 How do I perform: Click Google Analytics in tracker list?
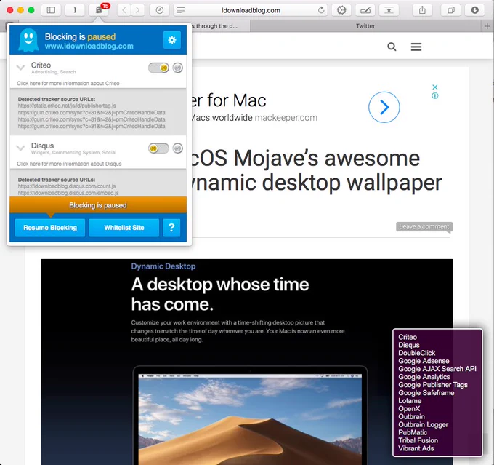click(424, 377)
